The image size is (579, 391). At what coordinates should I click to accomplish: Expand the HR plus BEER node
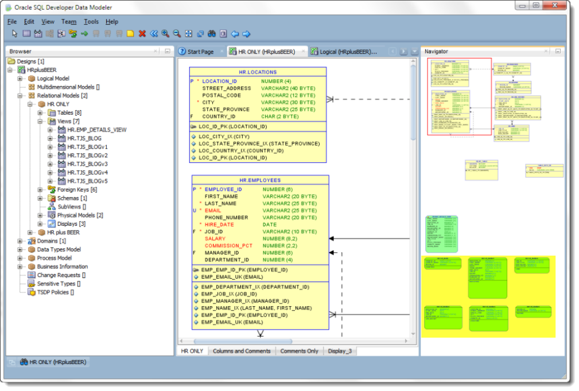pyautogui.click(x=30, y=232)
